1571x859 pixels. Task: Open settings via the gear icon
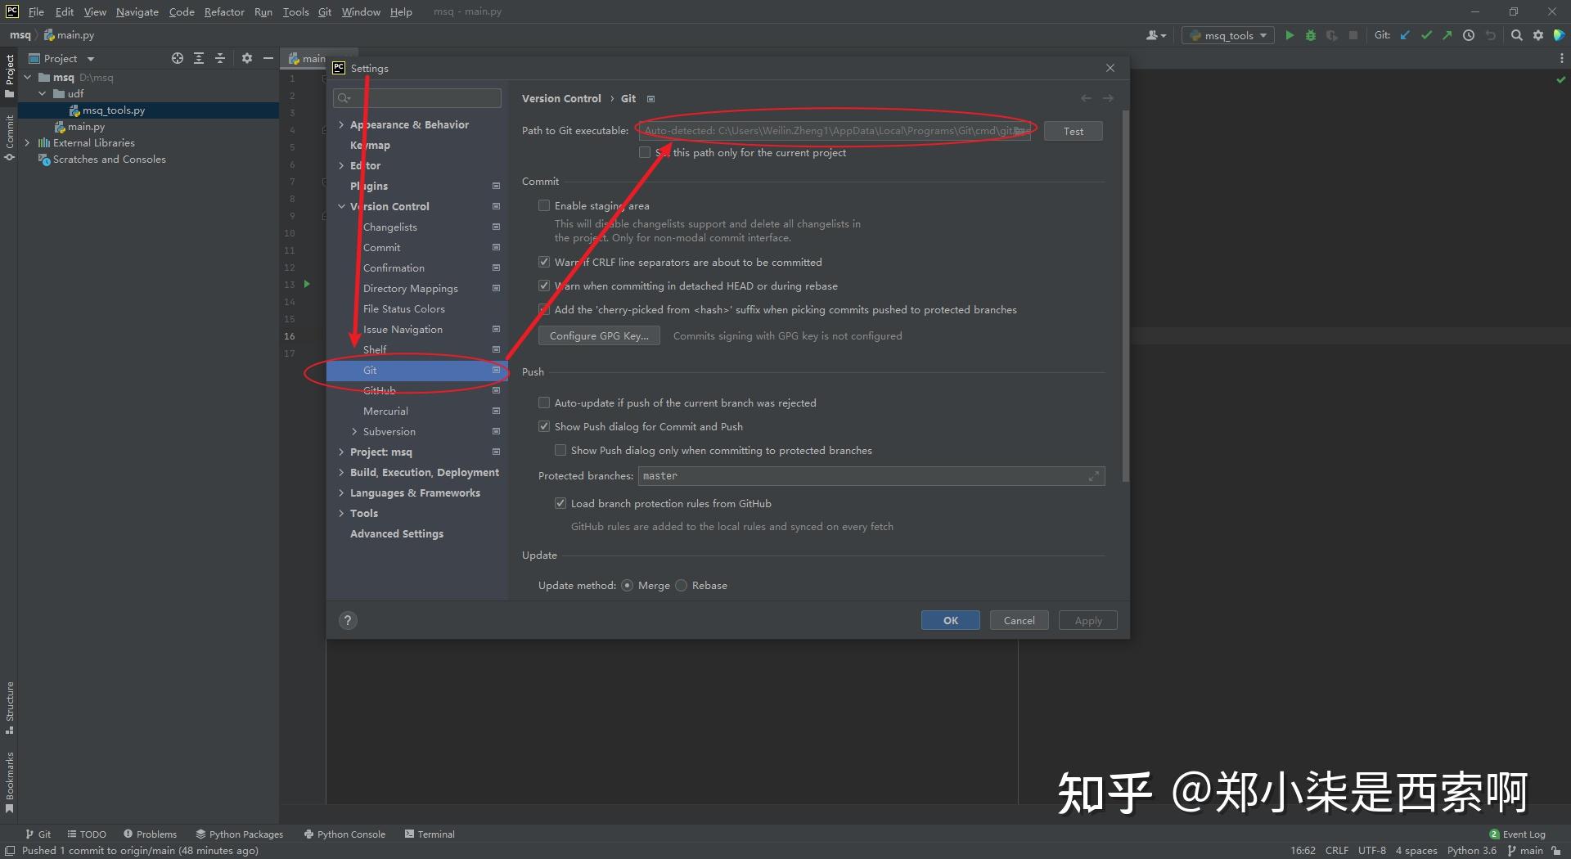1537,35
